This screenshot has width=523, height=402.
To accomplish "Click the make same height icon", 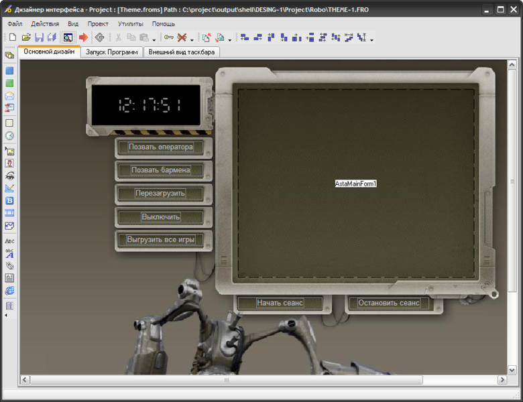I will [x=362, y=38].
